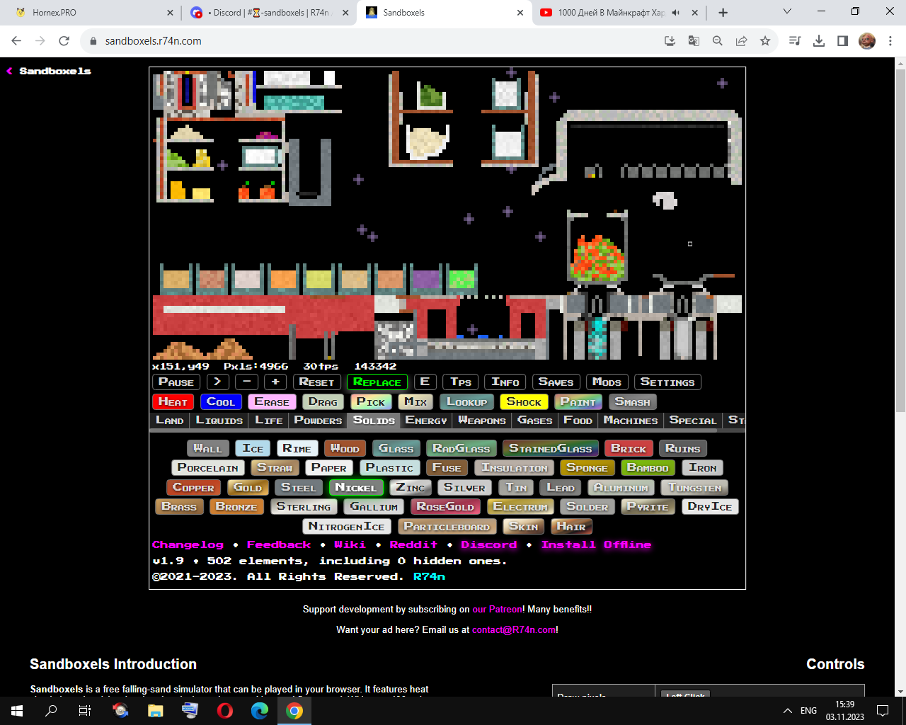Click the browser address bar URL
Screen dimensions: 906x725
pyautogui.click(x=154, y=41)
